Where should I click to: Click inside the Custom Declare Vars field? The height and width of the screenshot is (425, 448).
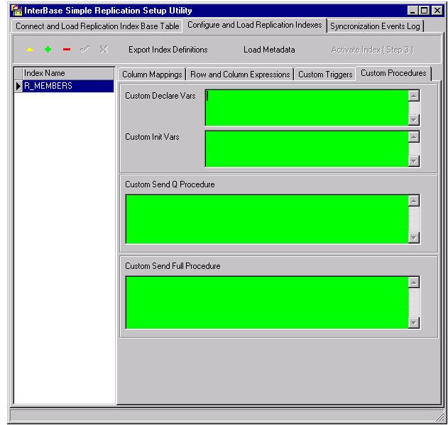(x=307, y=108)
